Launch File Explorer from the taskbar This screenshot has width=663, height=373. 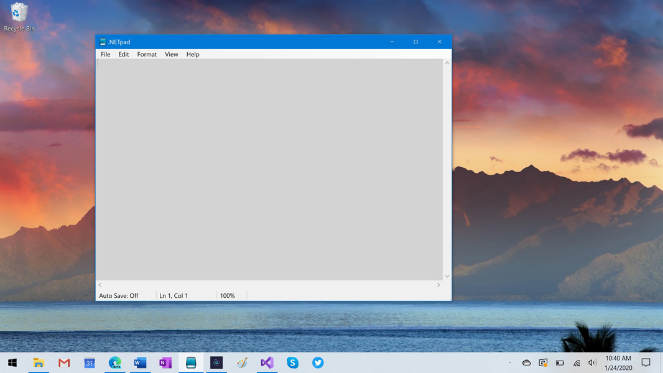point(39,362)
